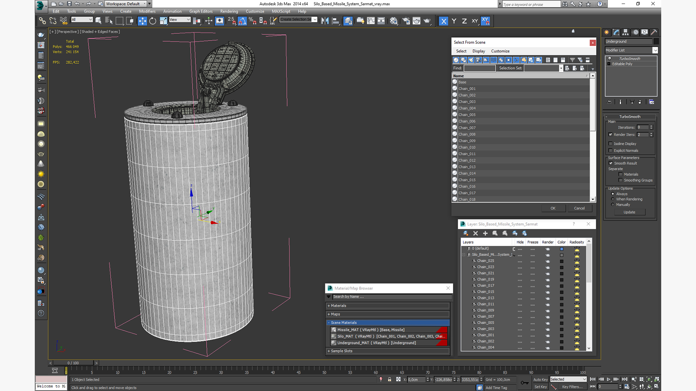Screen dimensions: 696x391
Task: Click the key mode toggle key icon
Action: tap(524, 383)
